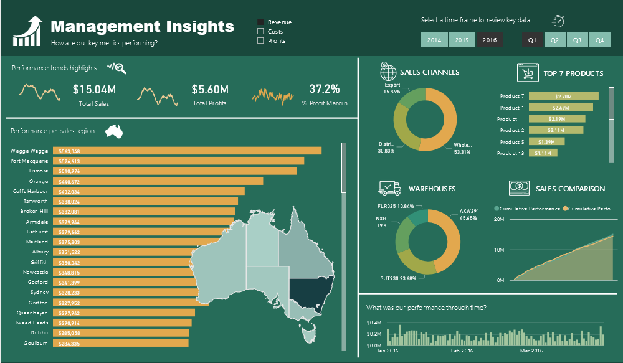
Task: Click the sales region list scrollbar
Action: [344, 247]
